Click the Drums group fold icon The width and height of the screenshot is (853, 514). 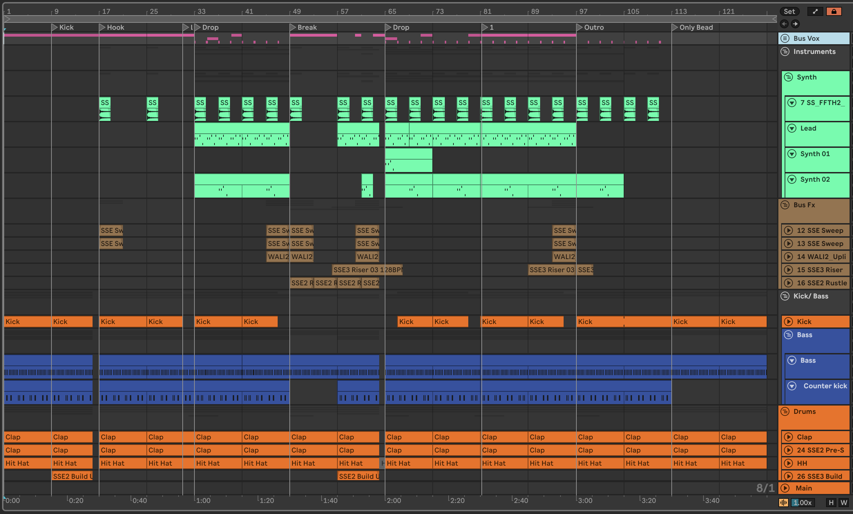tap(785, 411)
